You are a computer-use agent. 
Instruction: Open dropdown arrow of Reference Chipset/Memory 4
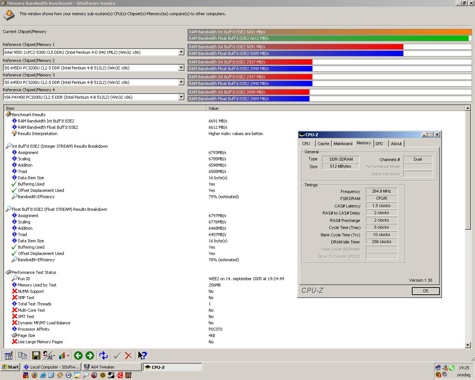point(181,97)
